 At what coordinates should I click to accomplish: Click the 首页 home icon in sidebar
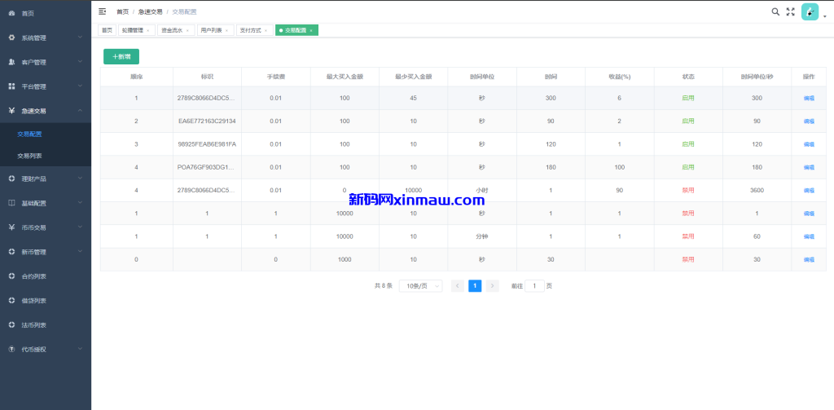[11, 13]
